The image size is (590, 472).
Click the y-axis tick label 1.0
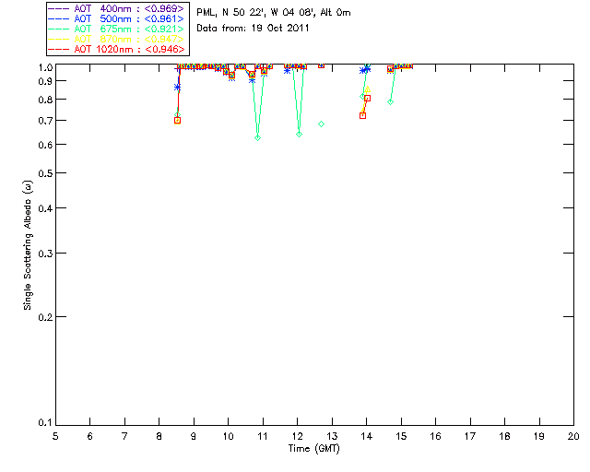45,67
